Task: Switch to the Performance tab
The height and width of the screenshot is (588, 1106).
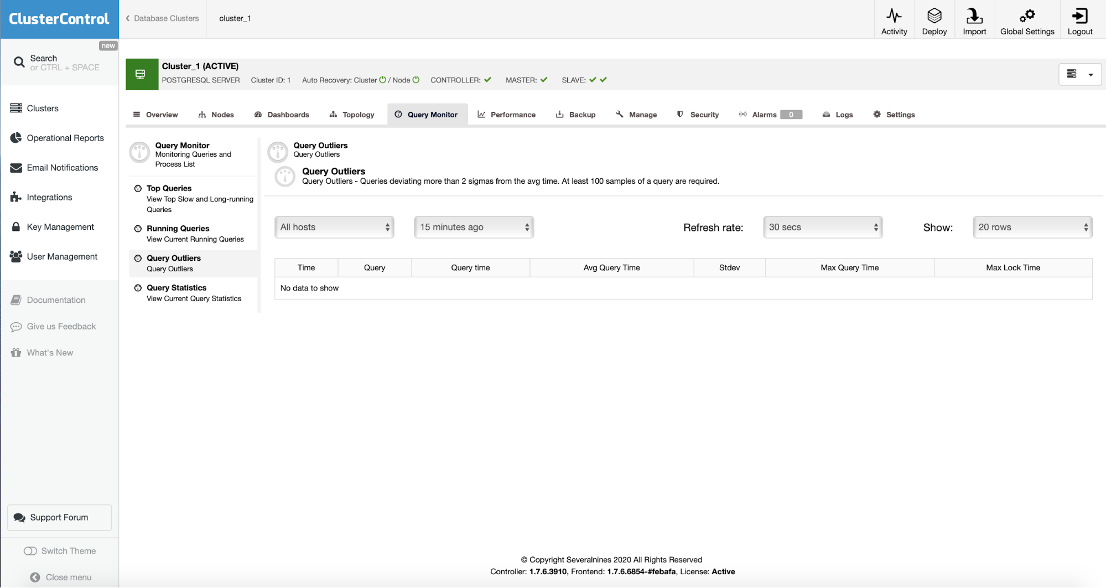Action: (x=507, y=115)
